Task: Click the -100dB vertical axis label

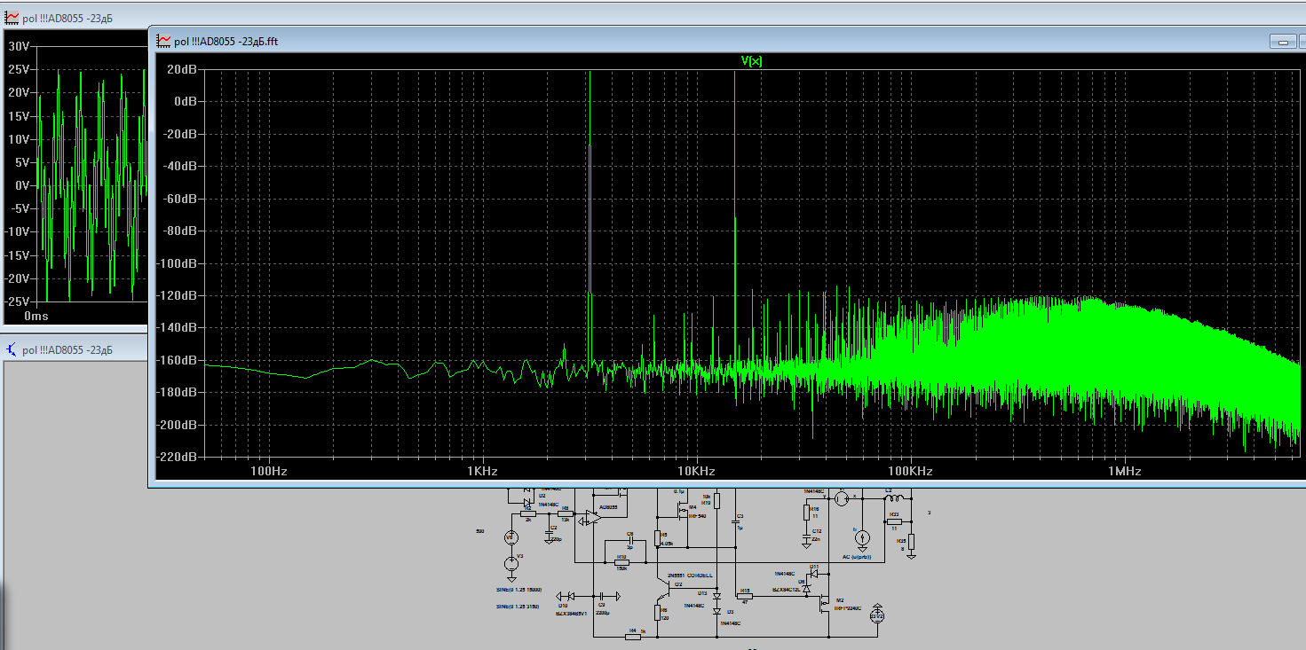Action: [178, 263]
